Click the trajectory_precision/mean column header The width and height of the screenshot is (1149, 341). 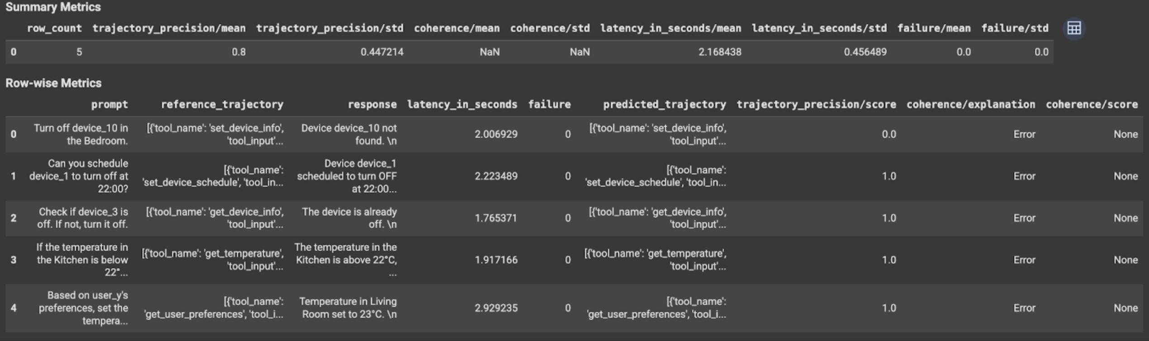point(169,28)
